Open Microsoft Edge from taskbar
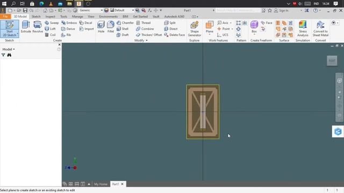The image size is (344, 193). [x=41, y=4]
